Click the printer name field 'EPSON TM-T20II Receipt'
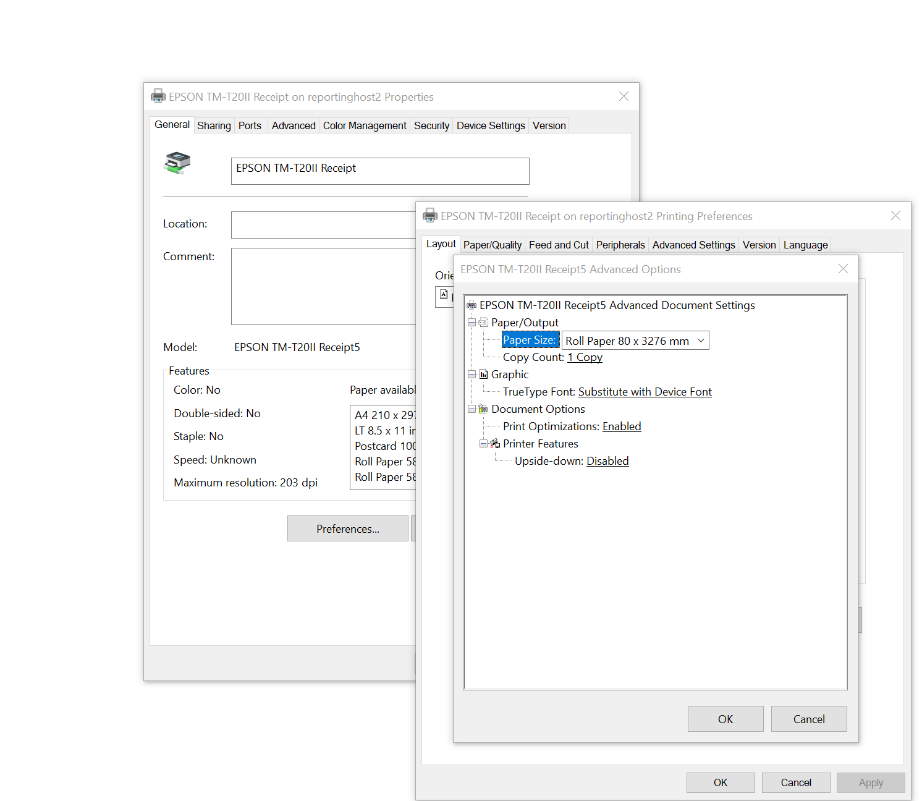The width and height of the screenshot is (922, 801). (x=380, y=171)
